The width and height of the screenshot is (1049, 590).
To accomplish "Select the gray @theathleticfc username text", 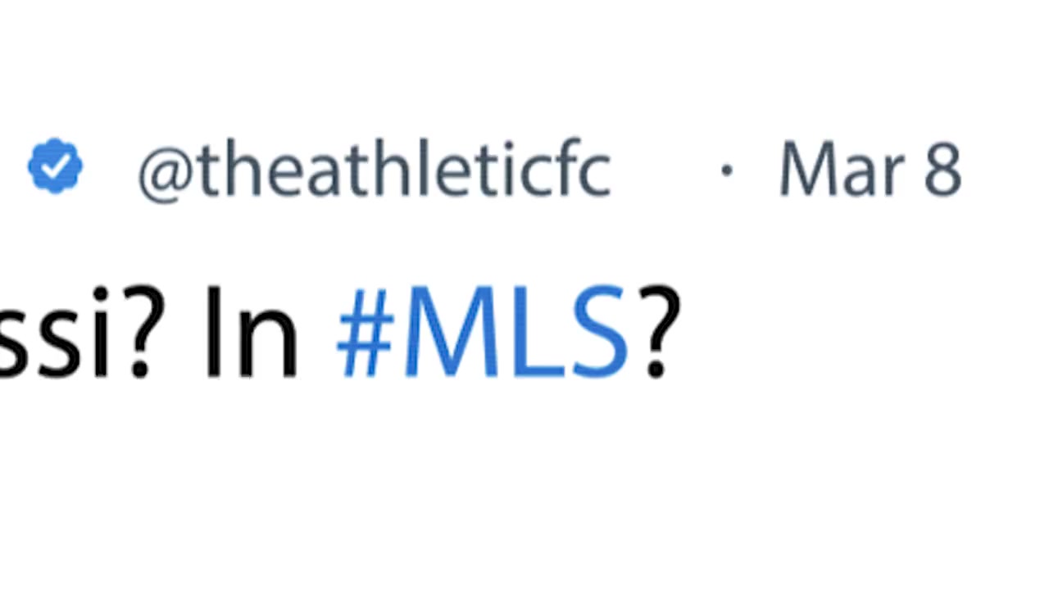I will (x=375, y=170).
